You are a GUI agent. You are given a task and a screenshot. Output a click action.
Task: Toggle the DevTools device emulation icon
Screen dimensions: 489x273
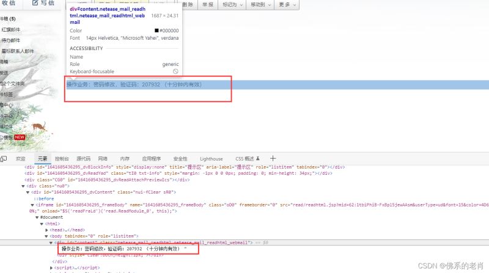(4, 159)
